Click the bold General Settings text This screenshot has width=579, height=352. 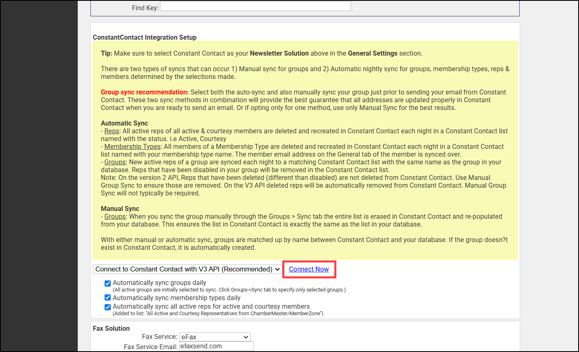click(x=373, y=53)
